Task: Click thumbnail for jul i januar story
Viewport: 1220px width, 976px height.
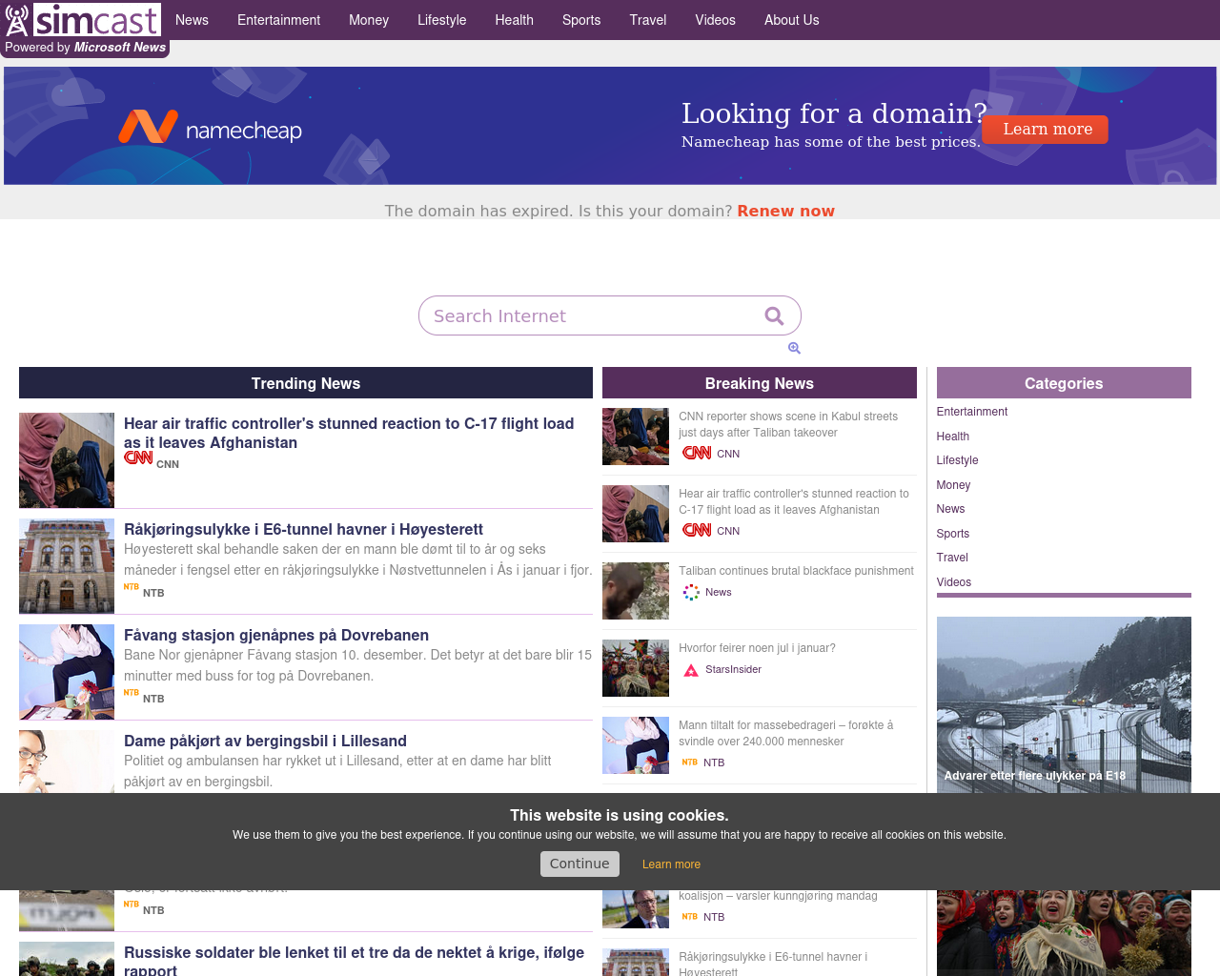Action: click(636, 668)
